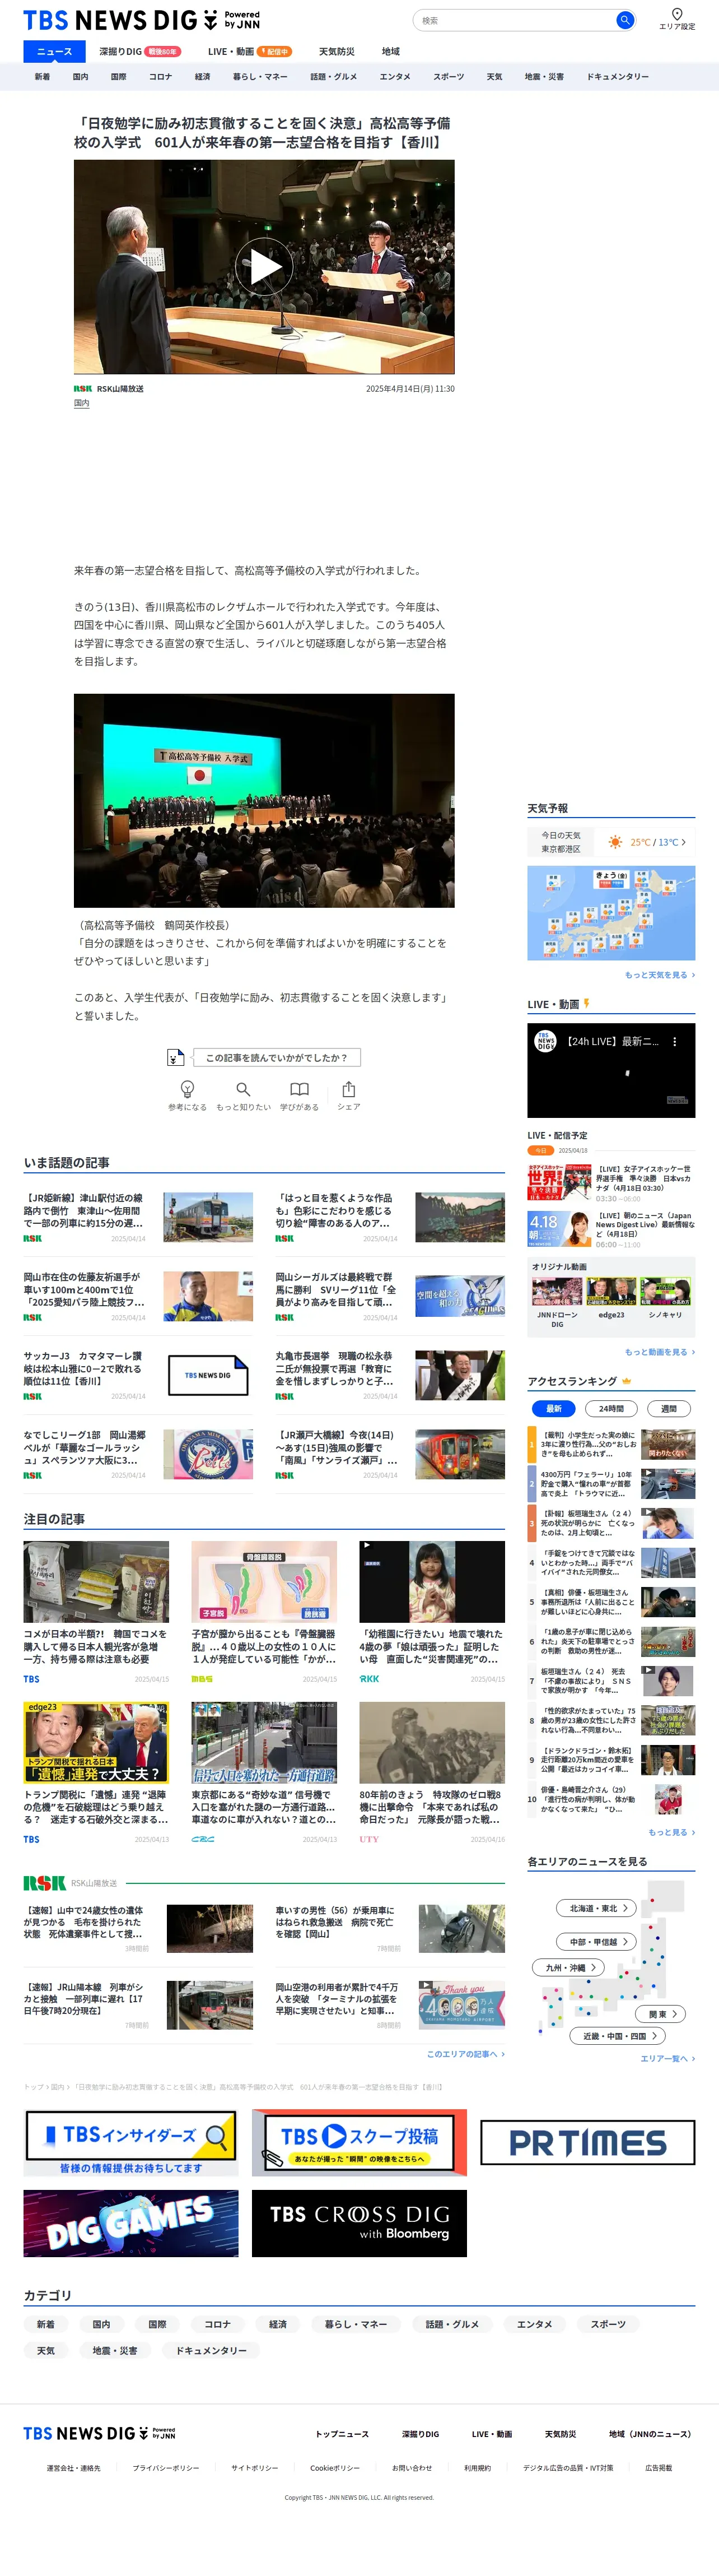The image size is (719, 2576).
Task: Click もっと見る under access ranking
Action: point(671,1832)
